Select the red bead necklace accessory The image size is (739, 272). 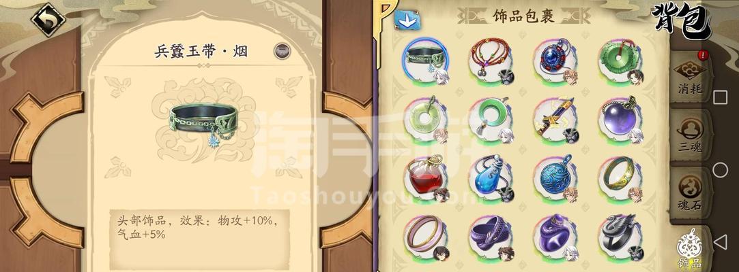click(491, 63)
